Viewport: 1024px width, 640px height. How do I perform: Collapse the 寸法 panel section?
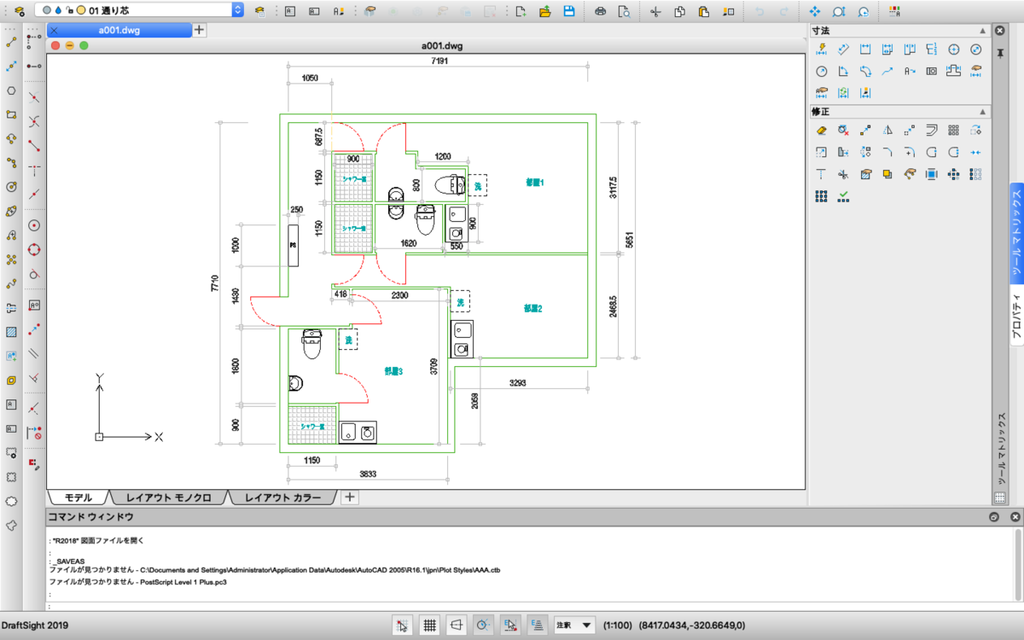983,31
